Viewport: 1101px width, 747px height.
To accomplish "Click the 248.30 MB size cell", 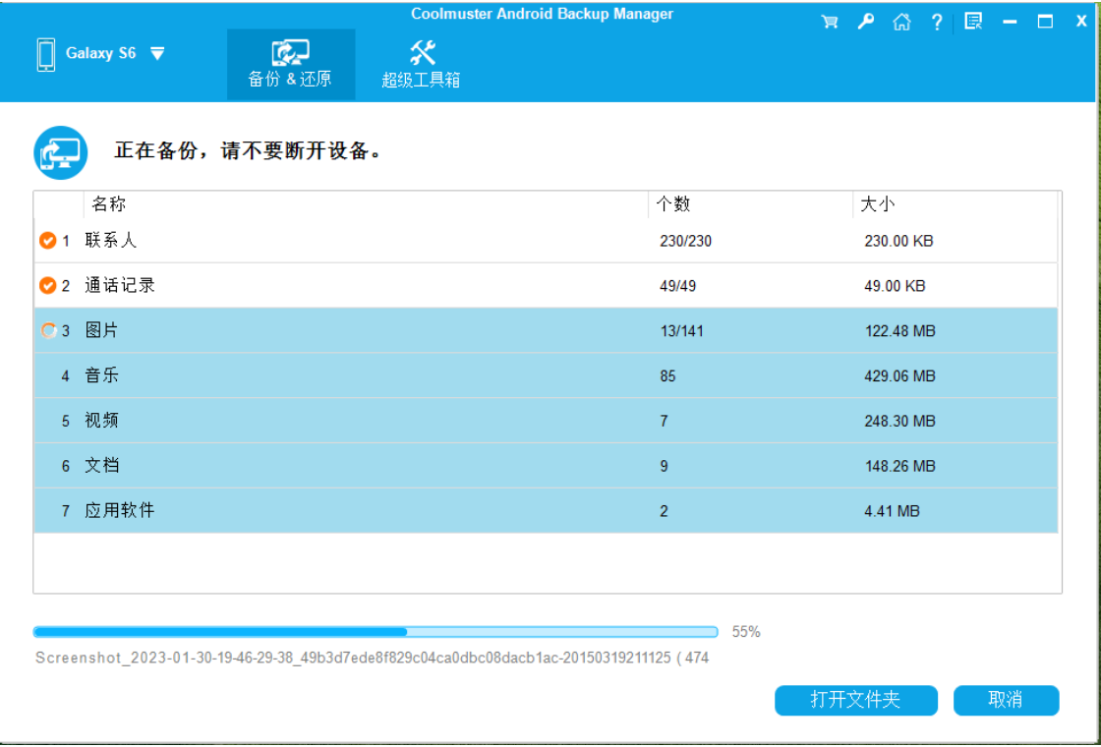I will pos(900,422).
